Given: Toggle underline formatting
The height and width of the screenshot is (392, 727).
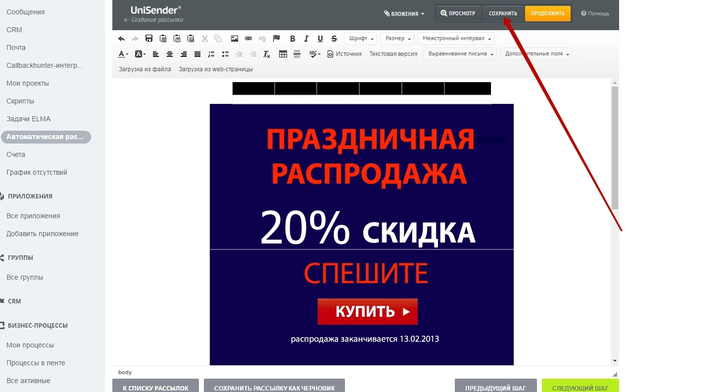Looking at the screenshot, I should (x=320, y=39).
